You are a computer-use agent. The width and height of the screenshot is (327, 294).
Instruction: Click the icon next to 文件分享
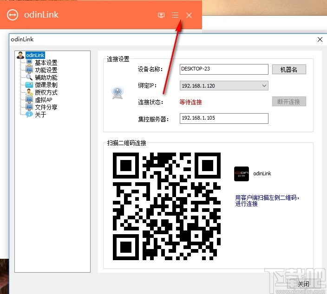29,107
